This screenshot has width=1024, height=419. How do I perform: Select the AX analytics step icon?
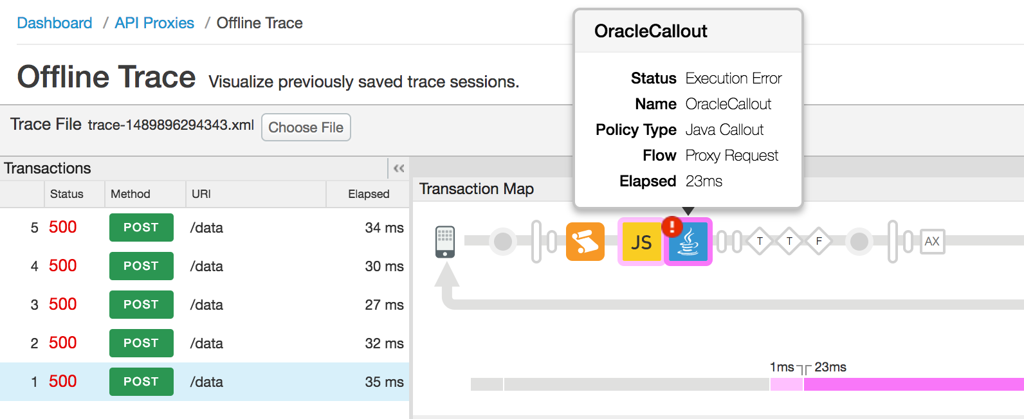932,242
